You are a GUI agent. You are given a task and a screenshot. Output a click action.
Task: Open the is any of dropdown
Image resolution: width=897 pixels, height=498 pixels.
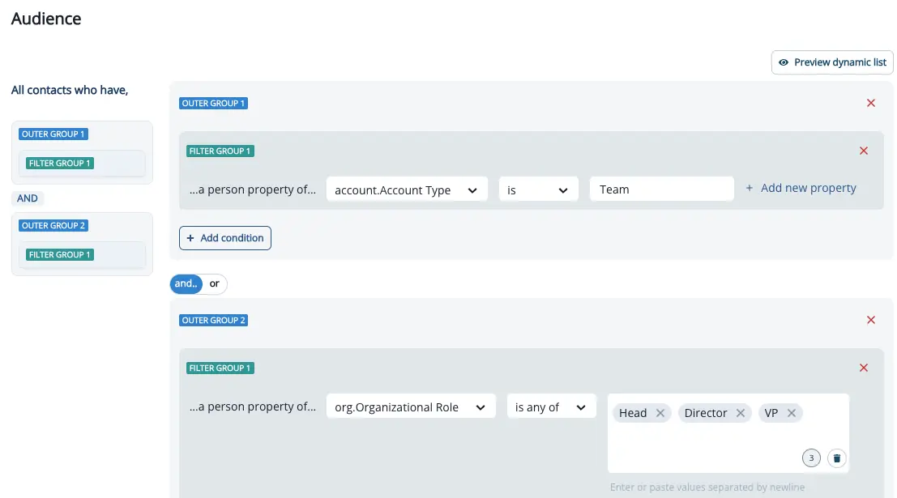tap(551, 406)
